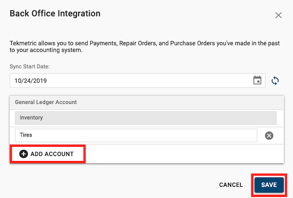
Task: Click the Add Account button label
Action: click(x=52, y=154)
